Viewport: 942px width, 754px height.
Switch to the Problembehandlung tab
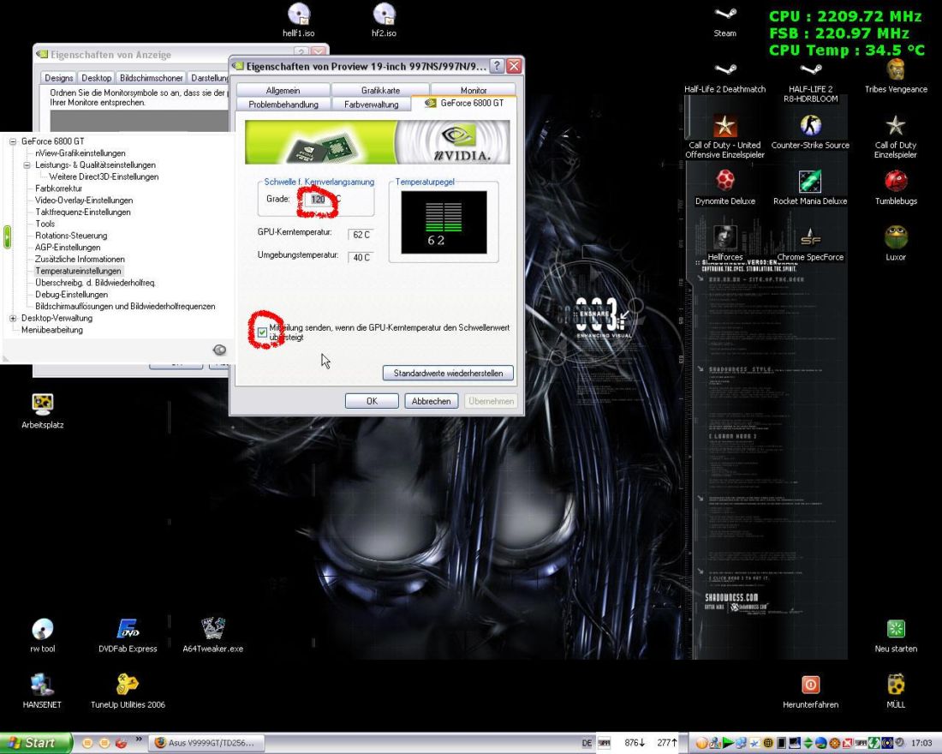[x=283, y=104]
